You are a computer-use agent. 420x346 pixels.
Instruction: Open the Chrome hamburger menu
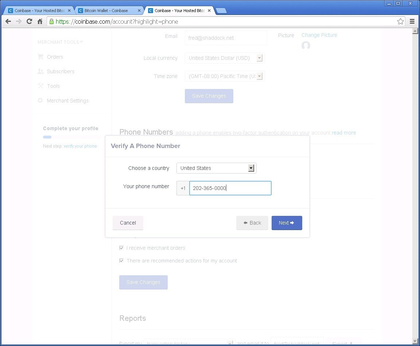tap(412, 22)
